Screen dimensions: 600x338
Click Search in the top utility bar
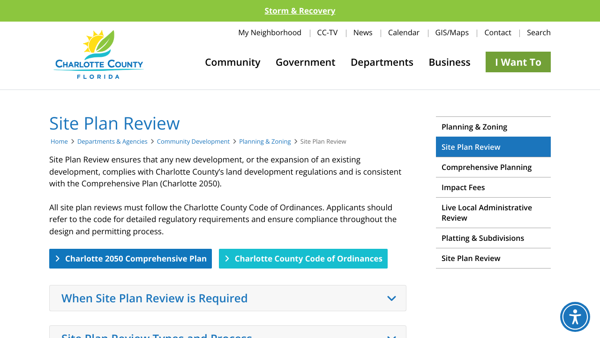[x=538, y=32]
